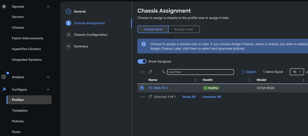Collapse the Operate section chevron
The height and width of the screenshot is (136, 308).
point(48,6)
